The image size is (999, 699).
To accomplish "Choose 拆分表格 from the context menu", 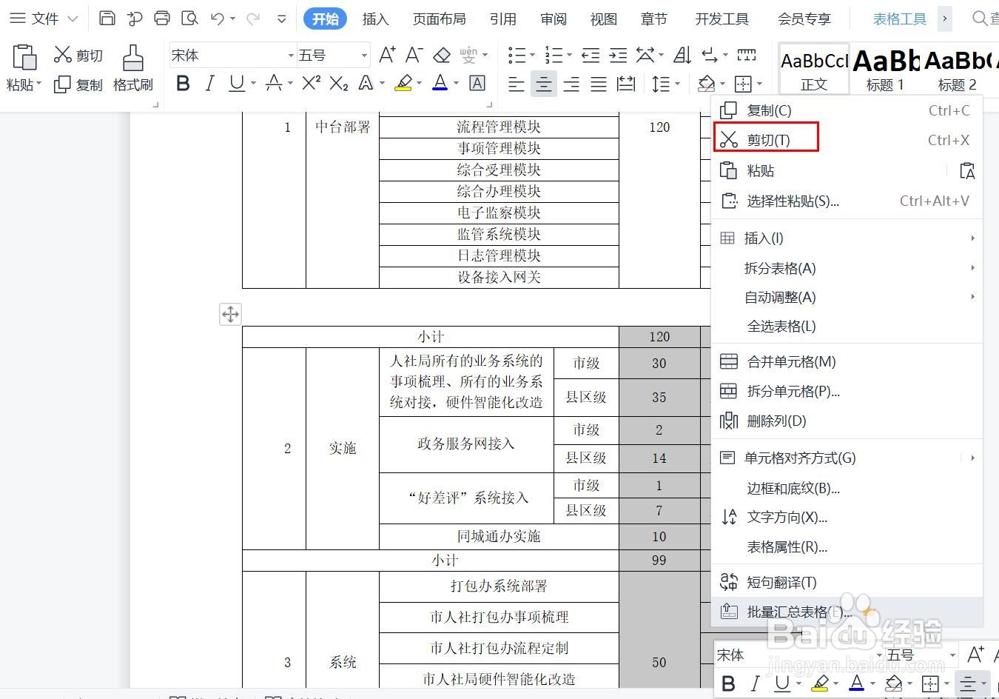I will [x=778, y=268].
